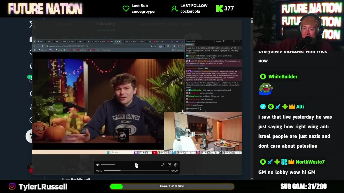Click the SUB GOAL: 31/200 text
The height and width of the screenshot is (193, 344).
(303, 186)
